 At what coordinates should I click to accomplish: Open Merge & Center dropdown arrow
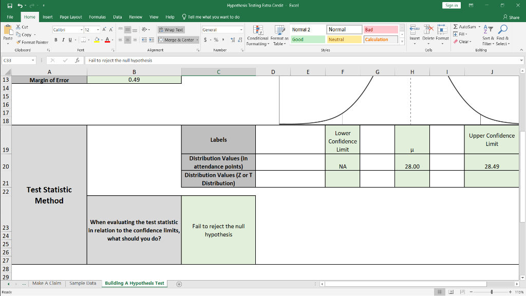click(x=197, y=40)
